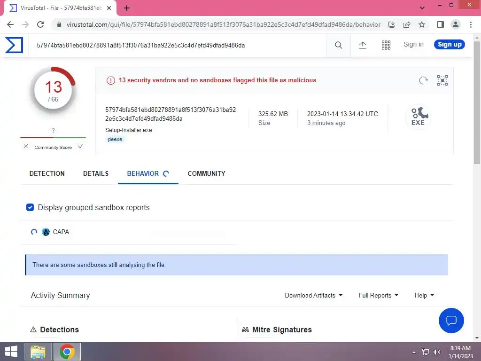This screenshot has height=361, width=481.
Task: Click the Chrome taskbar icon
Action: (x=67, y=352)
